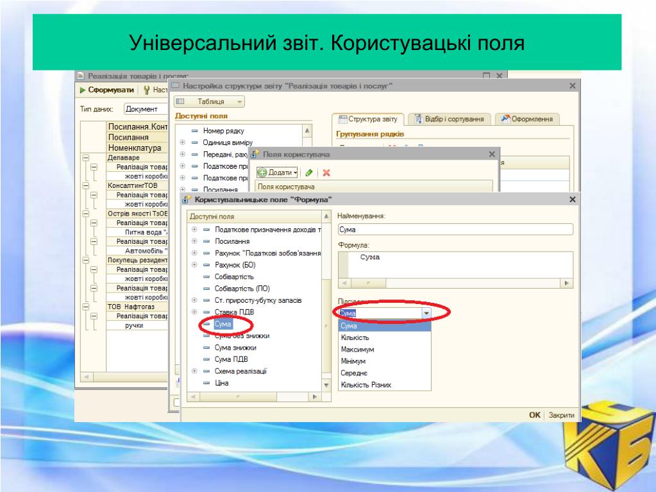Screen dimensions: 656x492
Task: Choose Сума option in opened Підсумок list
Action: coord(385,326)
